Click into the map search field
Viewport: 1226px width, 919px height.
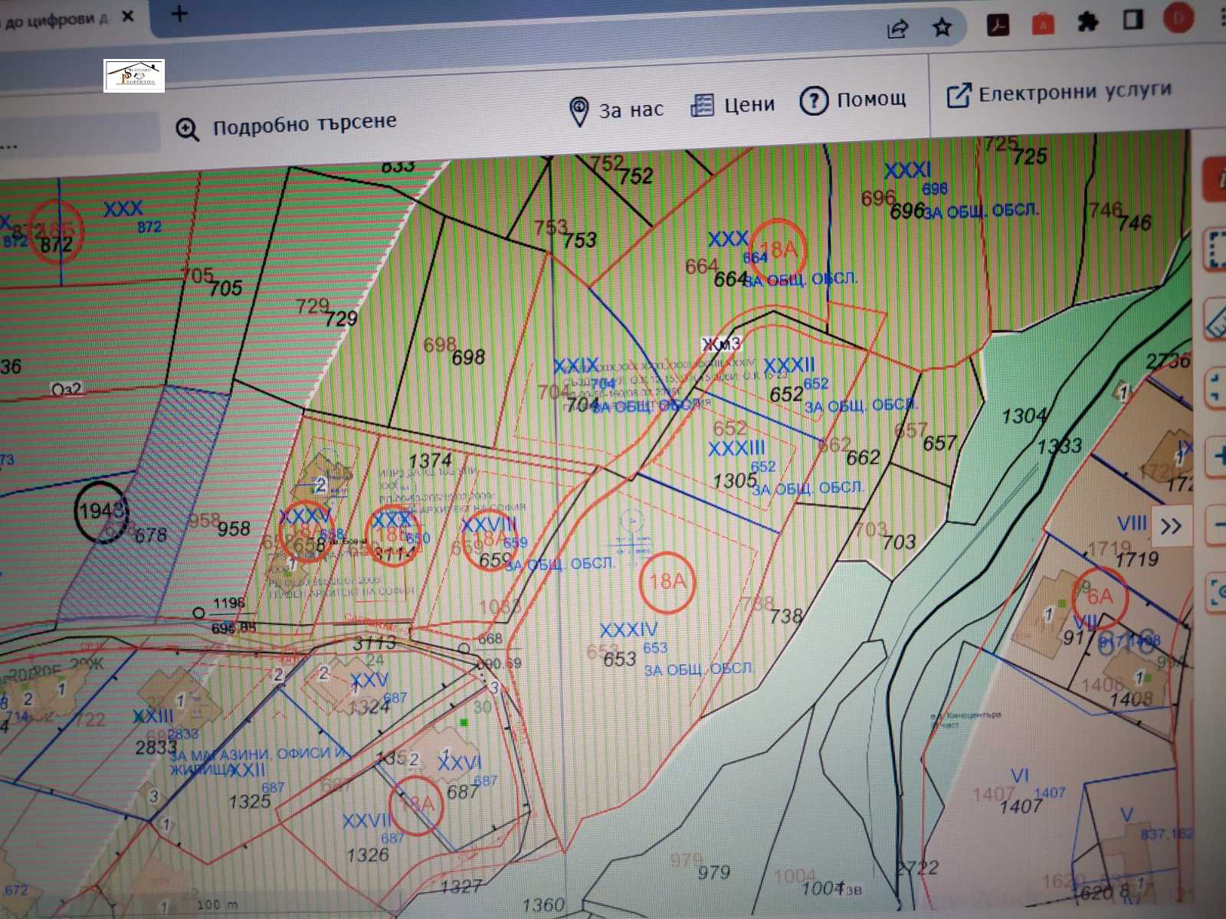click(77, 134)
